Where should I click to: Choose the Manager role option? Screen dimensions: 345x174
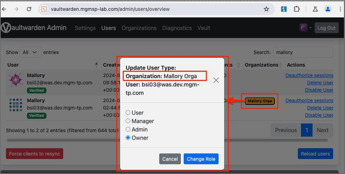click(x=128, y=121)
